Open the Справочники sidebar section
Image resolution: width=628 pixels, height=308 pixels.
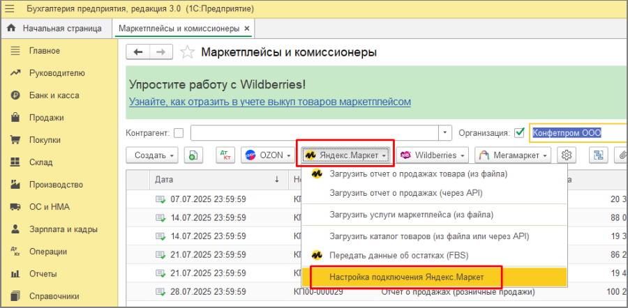[54, 296]
